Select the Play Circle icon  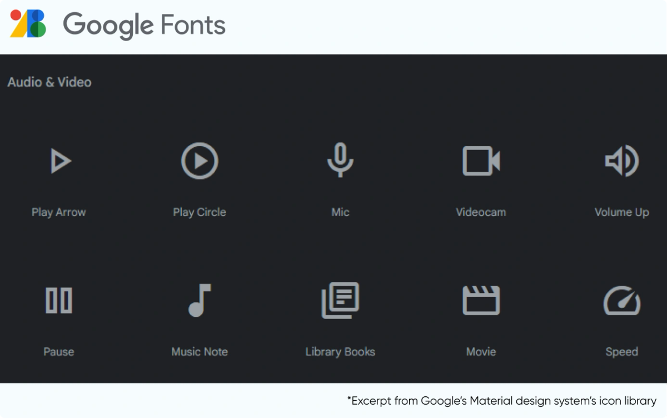[200, 161]
